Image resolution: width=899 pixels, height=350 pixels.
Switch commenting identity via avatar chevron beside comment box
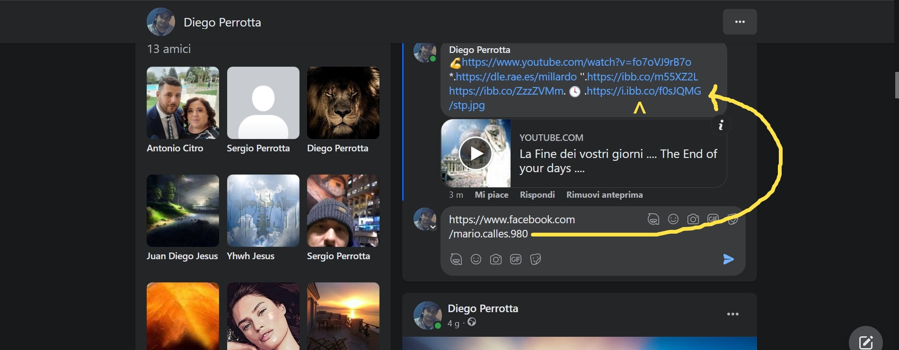[x=432, y=227]
